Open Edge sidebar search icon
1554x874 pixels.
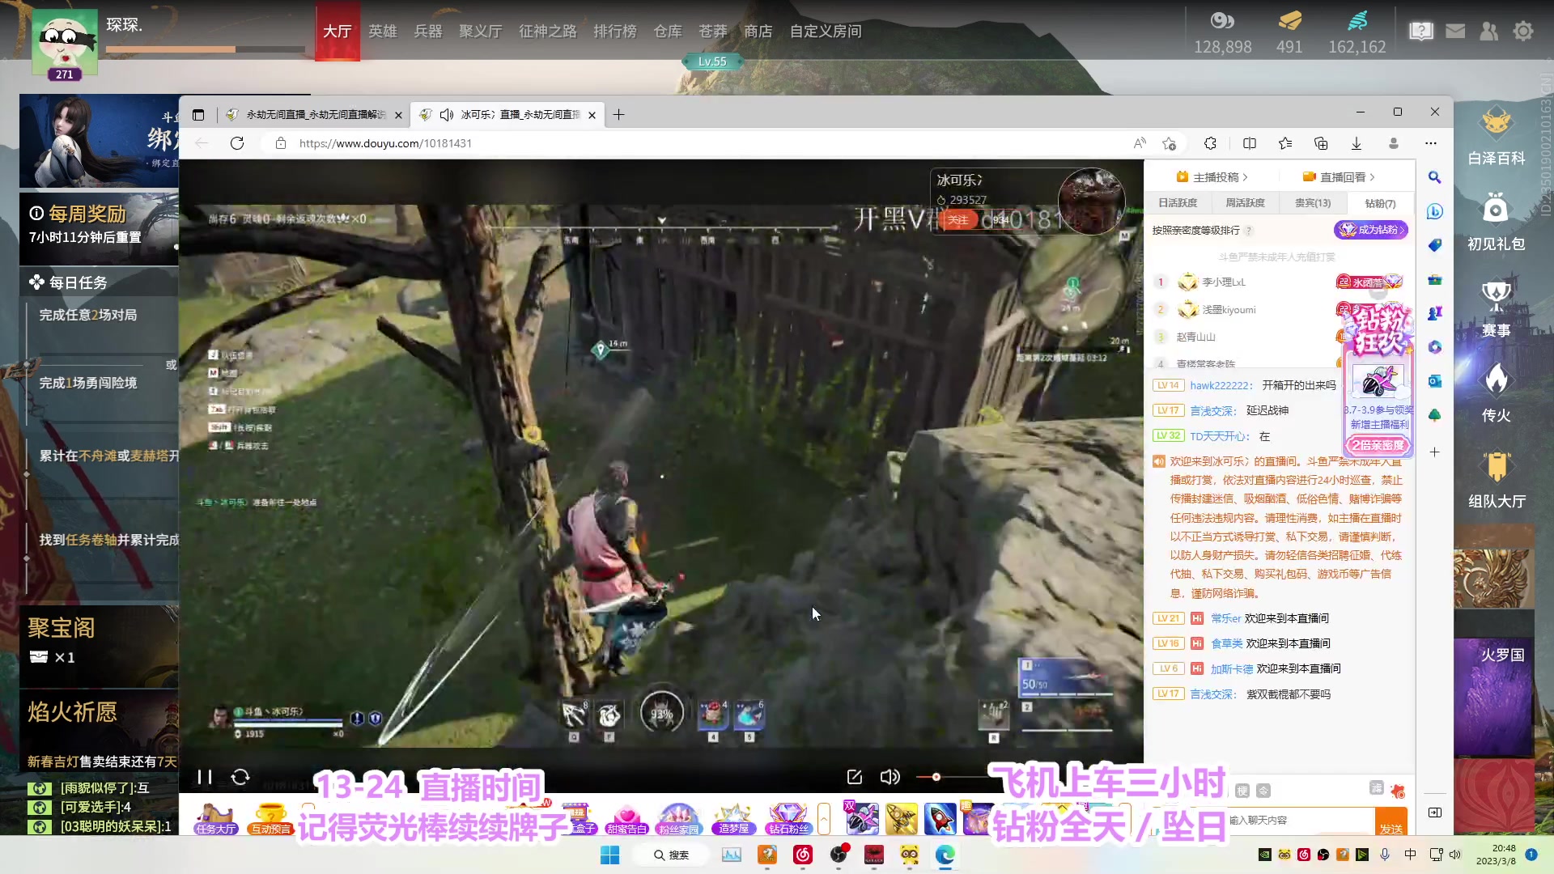tap(1435, 177)
